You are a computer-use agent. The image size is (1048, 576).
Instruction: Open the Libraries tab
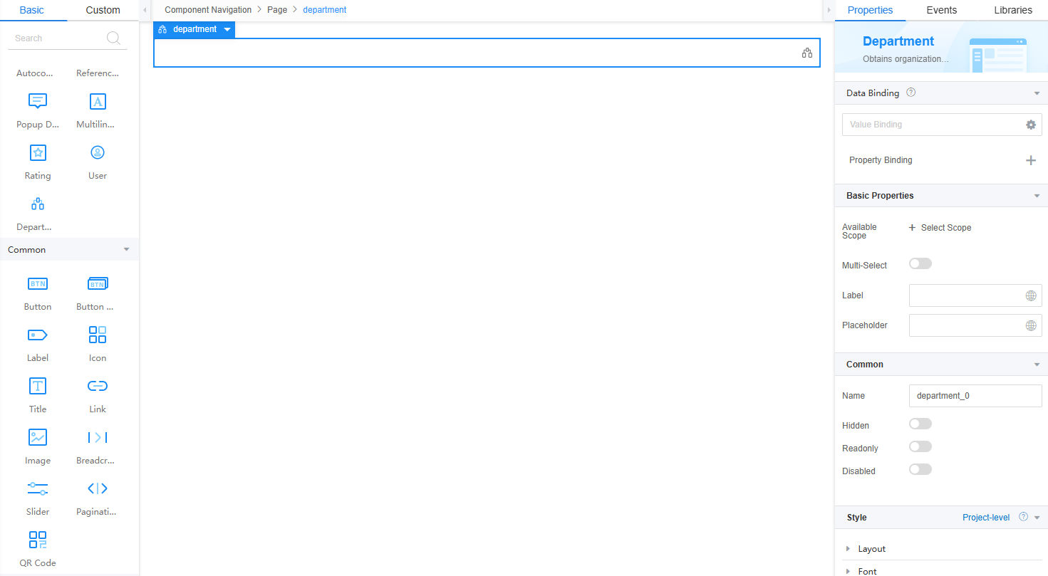point(1012,10)
